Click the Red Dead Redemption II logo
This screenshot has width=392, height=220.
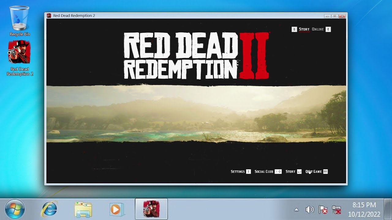[196, 56]
